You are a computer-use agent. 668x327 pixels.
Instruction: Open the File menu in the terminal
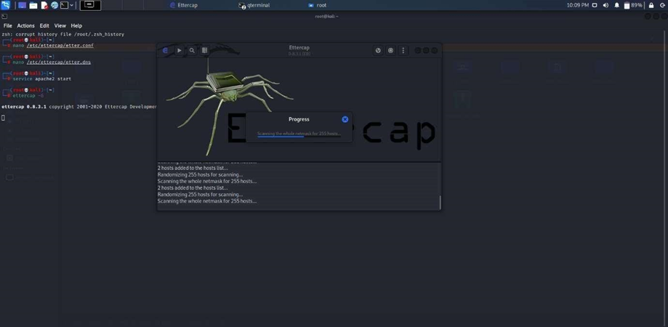(x=8, y=25)
